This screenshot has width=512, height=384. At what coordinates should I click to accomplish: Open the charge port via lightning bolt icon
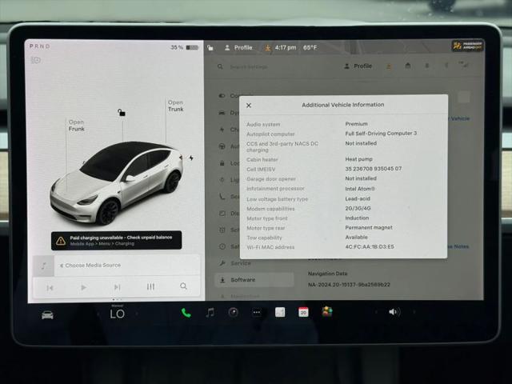pyautogui.click(x=191, y=158)
